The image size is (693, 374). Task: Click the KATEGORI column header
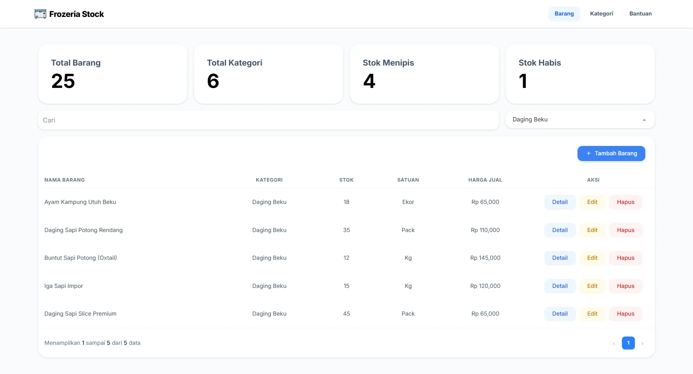click(269, 180)
